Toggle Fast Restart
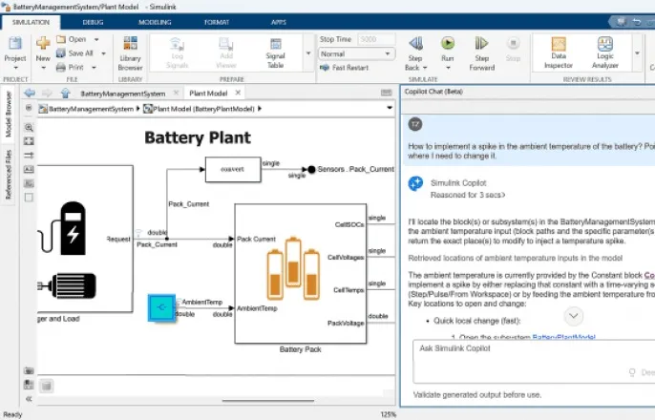Screen dimensions: 655x420 [x=344, y=67]
